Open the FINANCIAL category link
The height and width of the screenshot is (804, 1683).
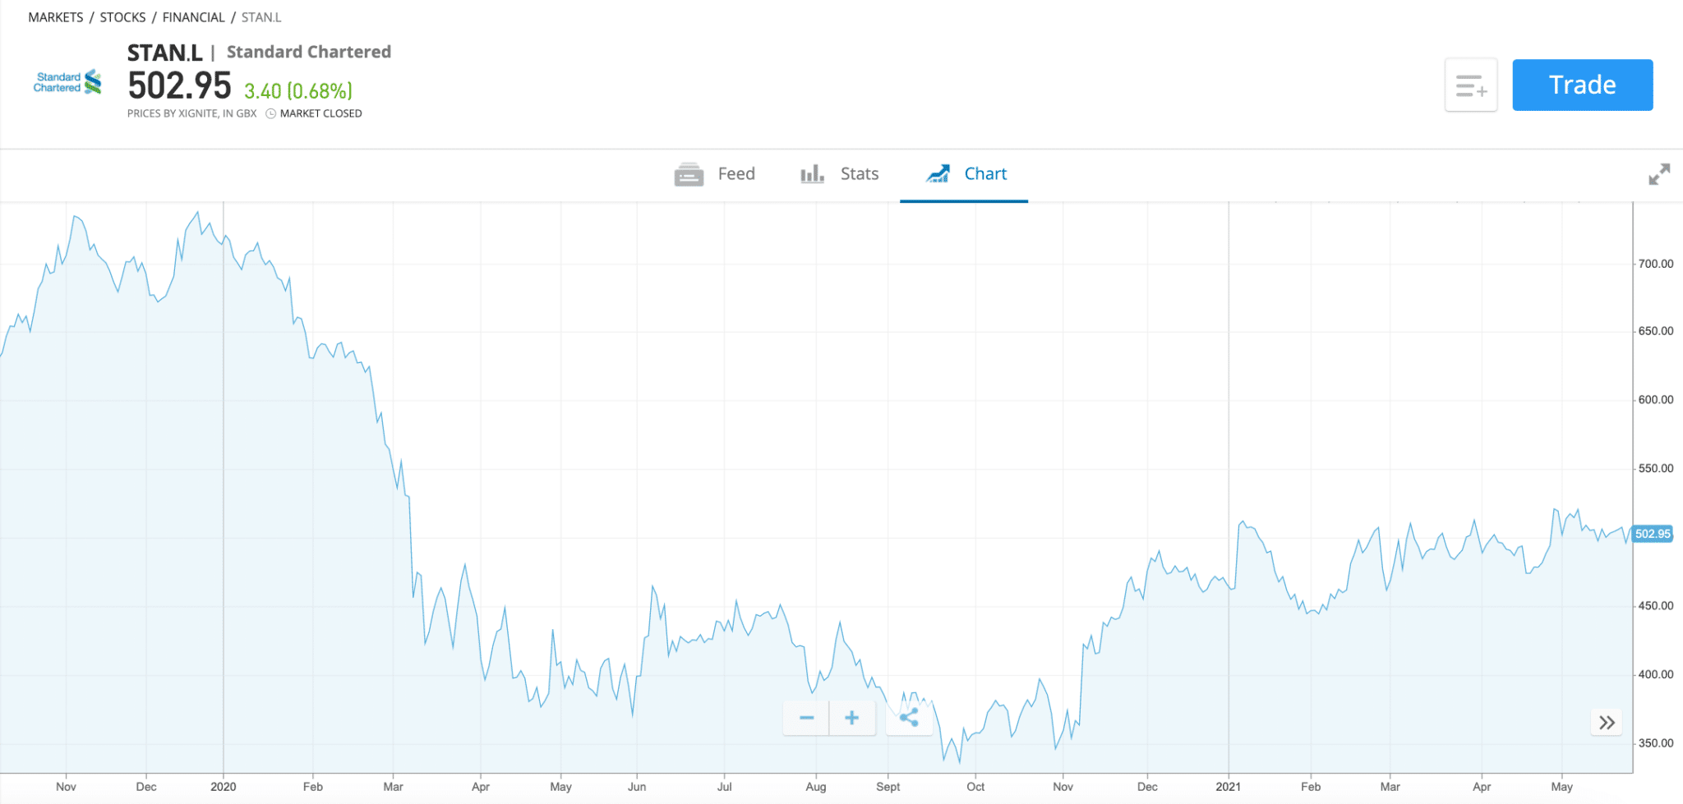point(194,16)
